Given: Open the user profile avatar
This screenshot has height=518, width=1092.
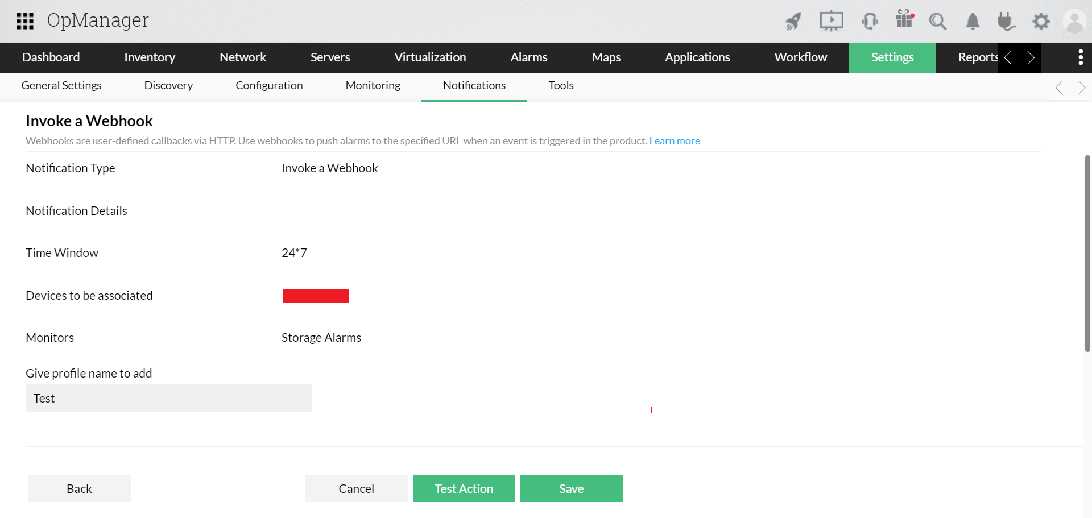Looking at the screenshot, I should 1074,21.
